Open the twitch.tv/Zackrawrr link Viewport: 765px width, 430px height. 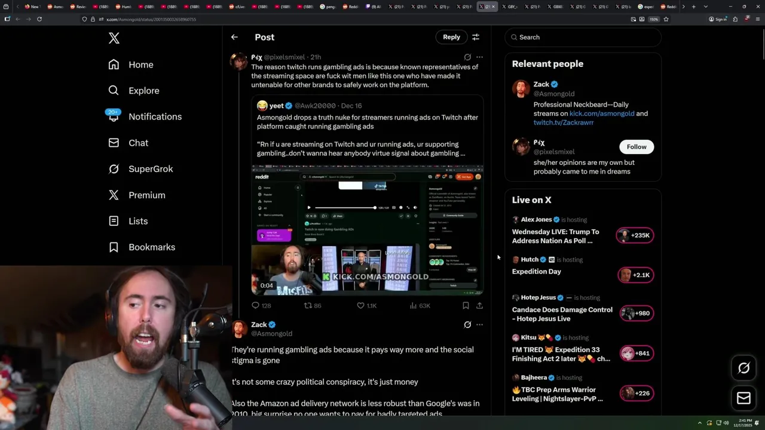pos(564,122)
